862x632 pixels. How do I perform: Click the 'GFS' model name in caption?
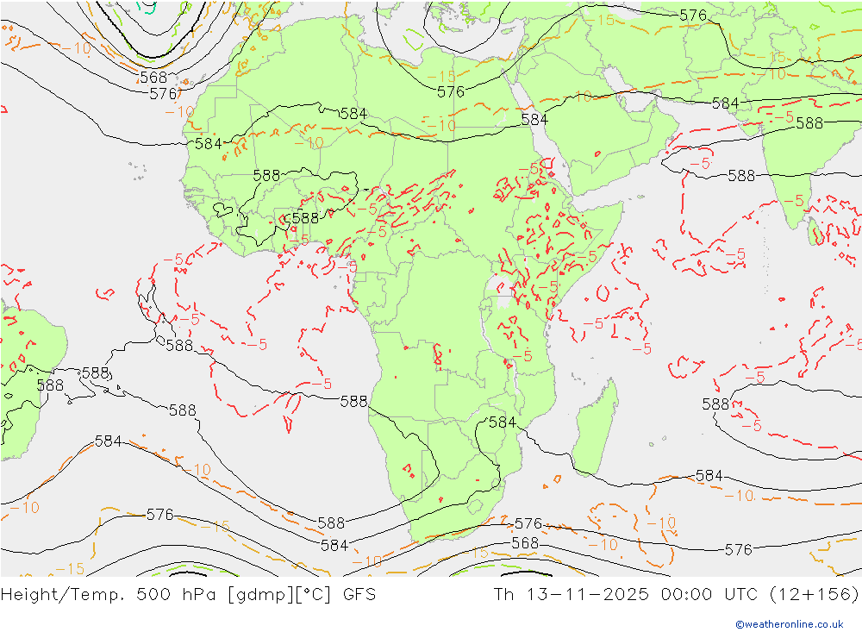coord(359,595)
